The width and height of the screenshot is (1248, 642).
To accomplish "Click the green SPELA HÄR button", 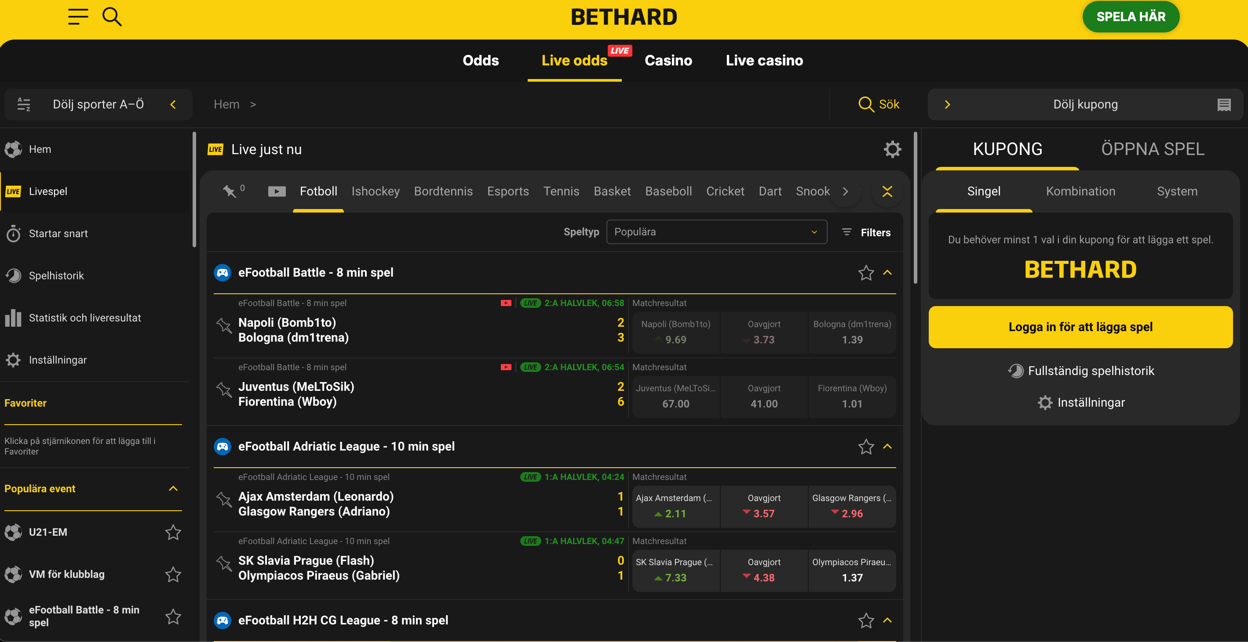I will tap(1131, 16).
